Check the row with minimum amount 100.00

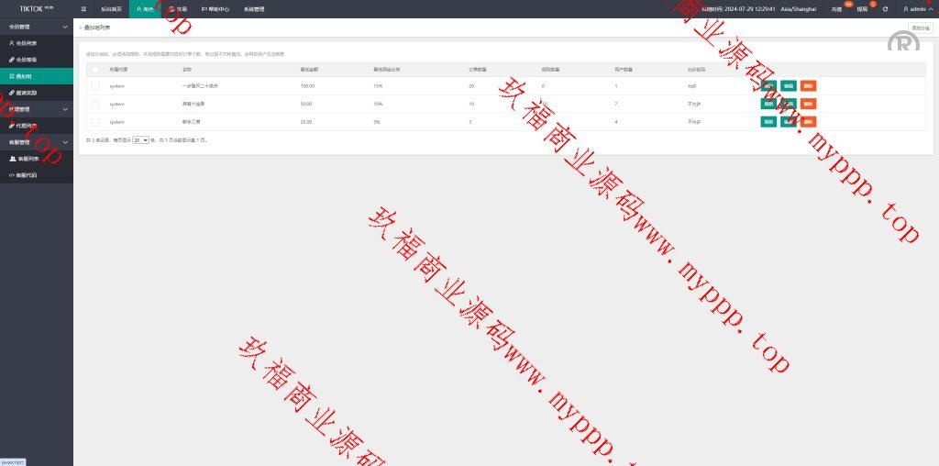tap(94, 85)
